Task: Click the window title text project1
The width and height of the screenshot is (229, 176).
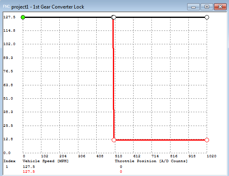Action: click(20, 7)
